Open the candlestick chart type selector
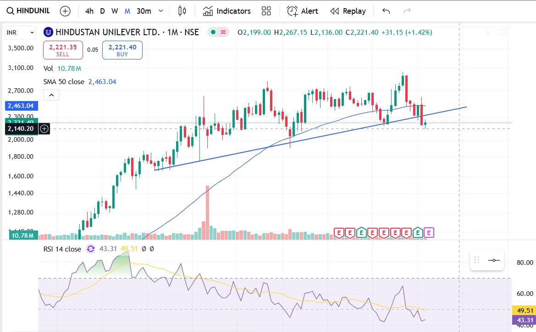 tap(182, 11)
